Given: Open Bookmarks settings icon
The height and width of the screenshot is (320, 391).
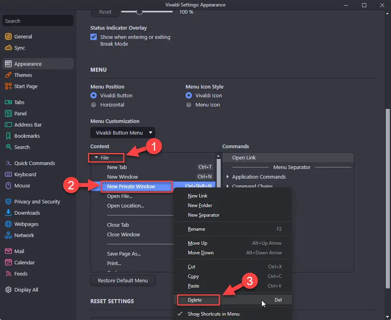Looking at the screenshot, I should 8,136.
